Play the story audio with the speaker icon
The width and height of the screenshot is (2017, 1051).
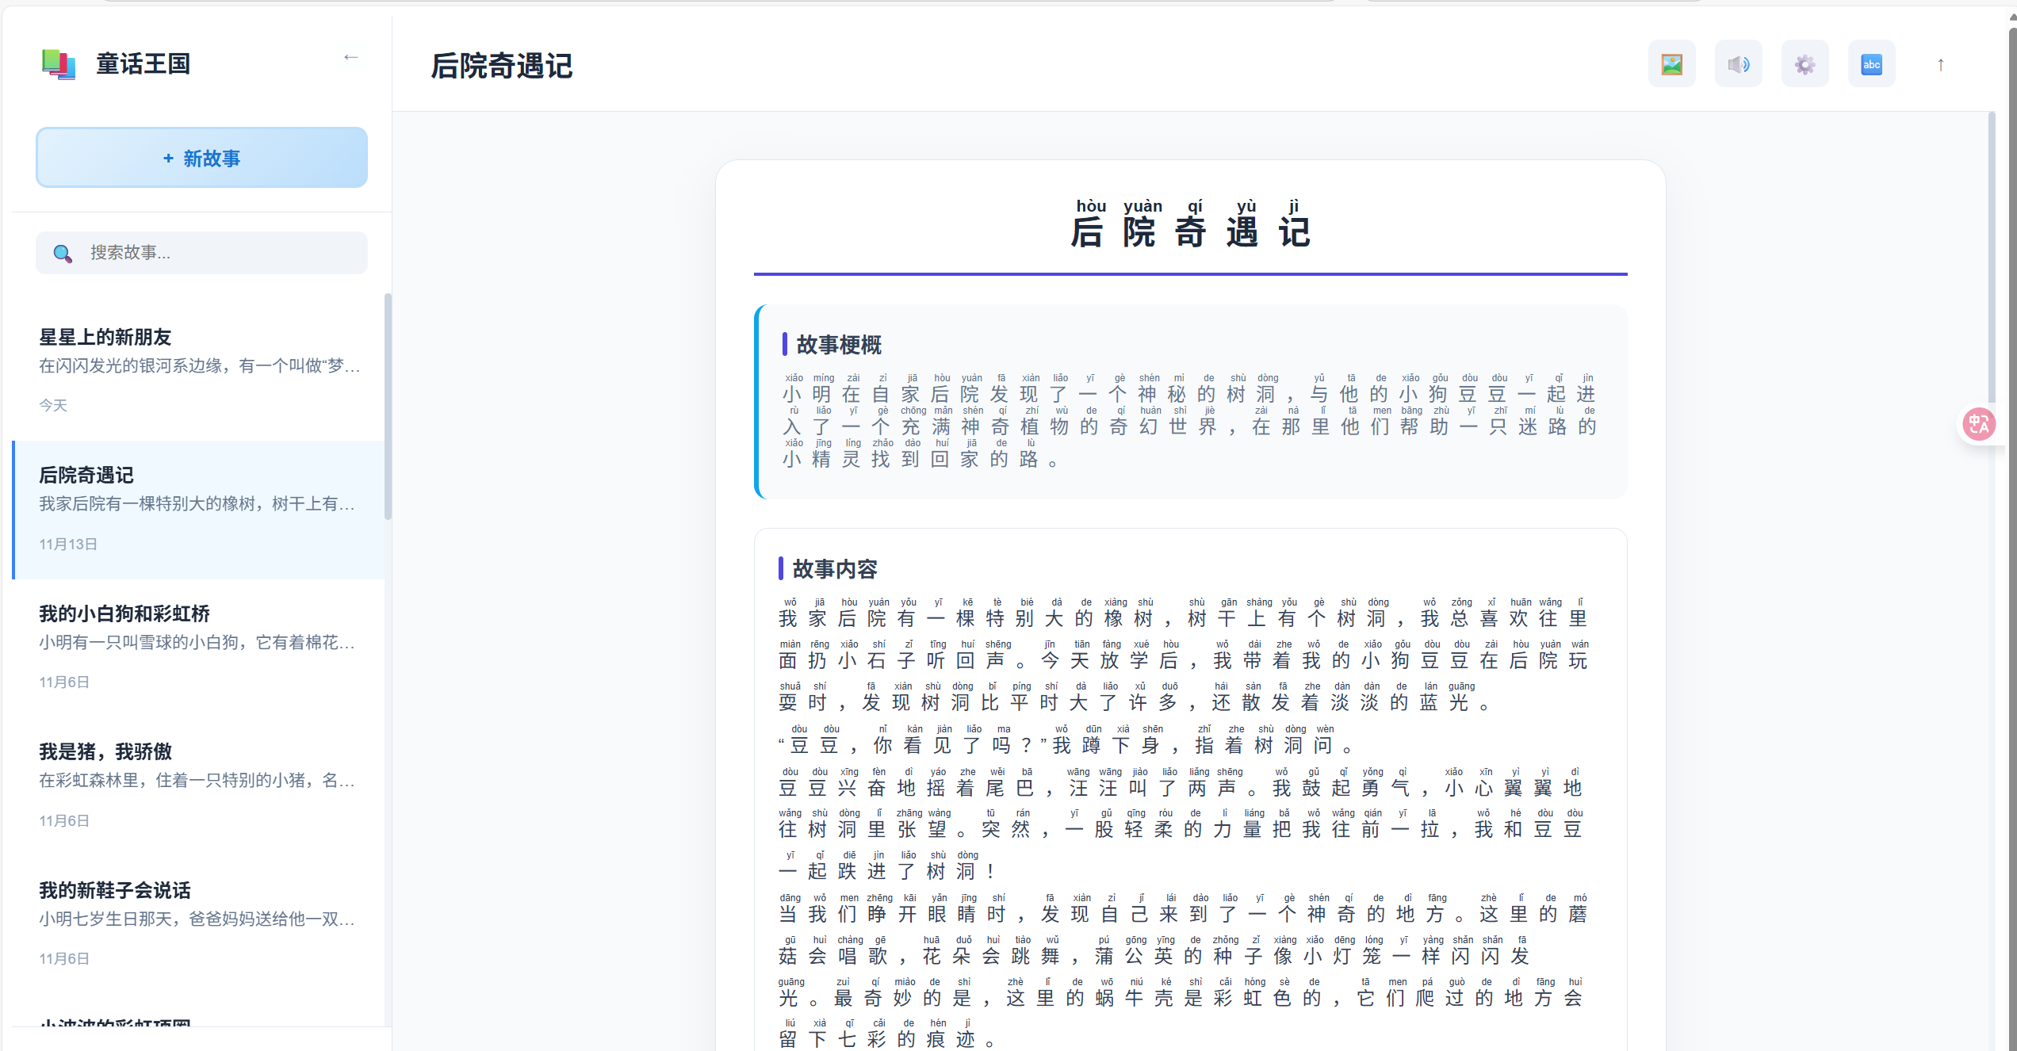pos(1739,64)
